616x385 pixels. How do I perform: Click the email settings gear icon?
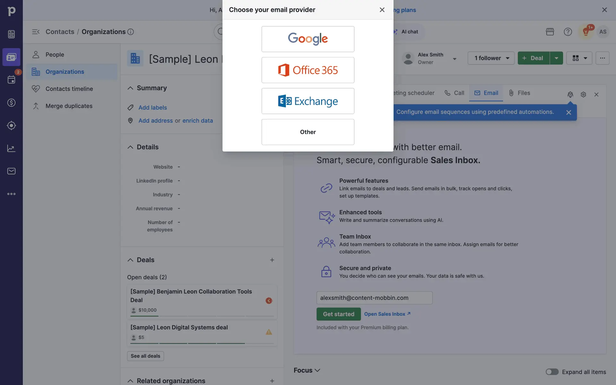(583, 95)
